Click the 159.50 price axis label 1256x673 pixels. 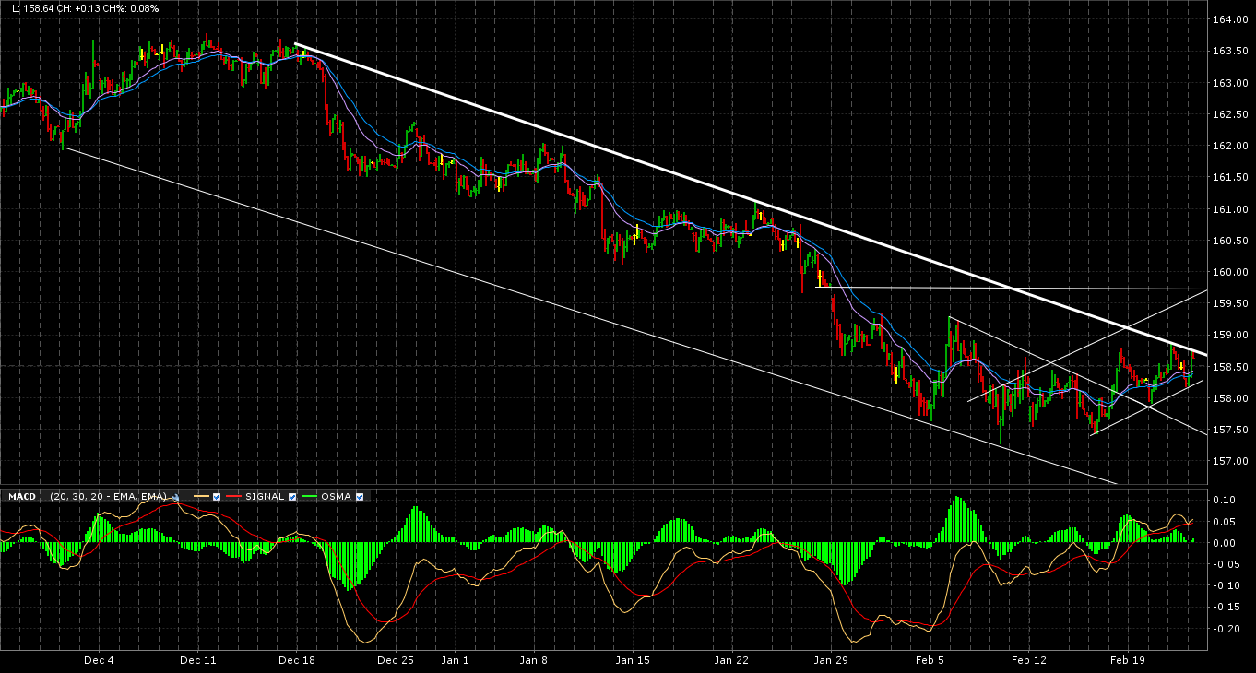click(x=1231, y=303)
